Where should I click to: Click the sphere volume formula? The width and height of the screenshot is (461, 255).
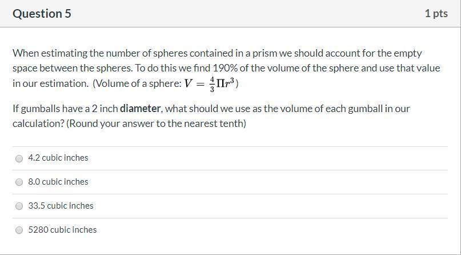point(210,84)
